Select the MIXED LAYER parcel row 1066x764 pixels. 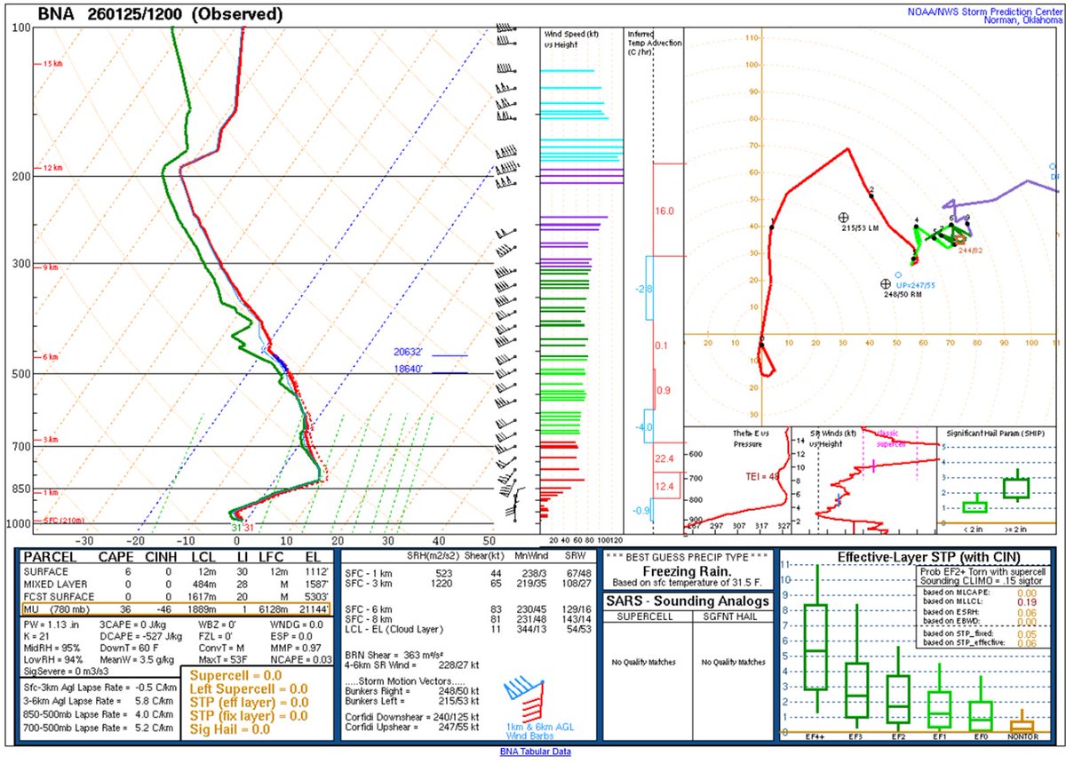click(176, 585)
